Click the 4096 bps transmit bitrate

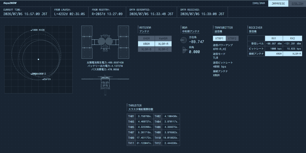click(x=219, y=66)
